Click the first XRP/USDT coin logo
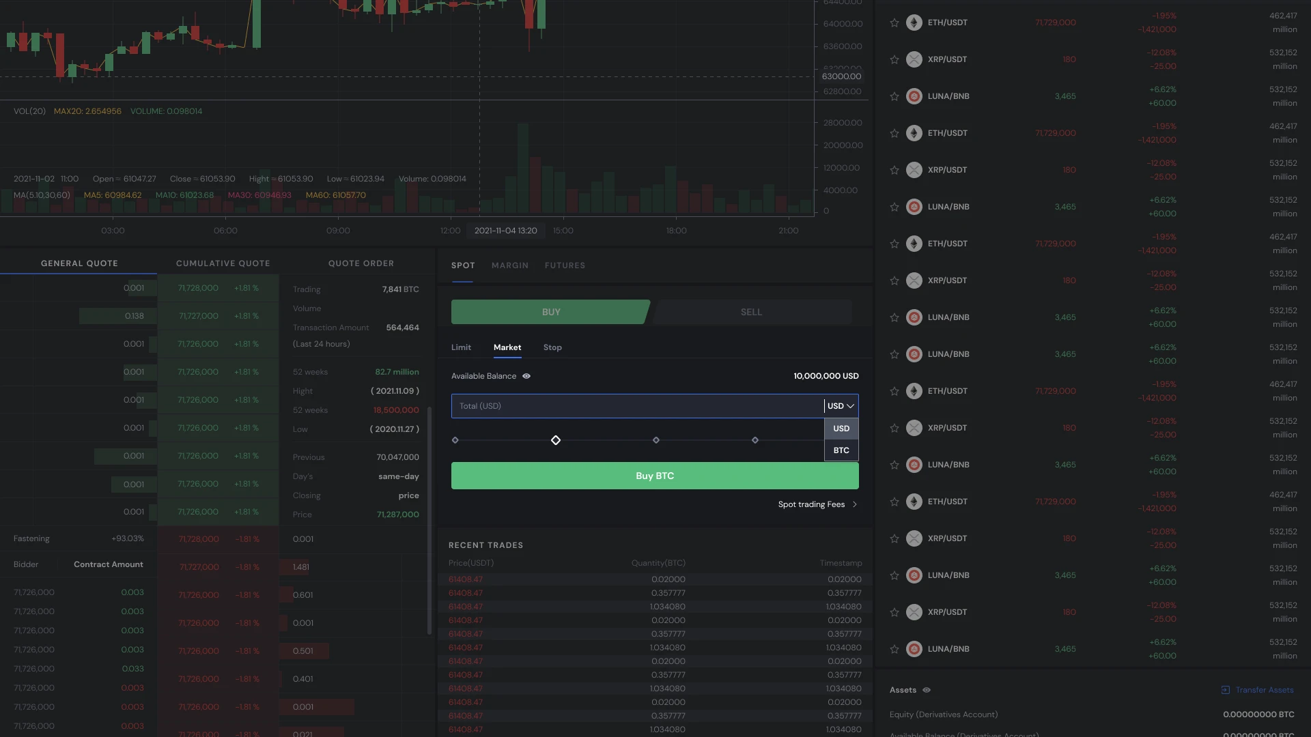The height and width of the screenshot is (737, 1311). [914, 59]
